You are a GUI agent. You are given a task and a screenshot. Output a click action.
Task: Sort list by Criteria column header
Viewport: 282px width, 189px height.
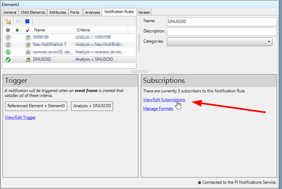click(105, 30)
